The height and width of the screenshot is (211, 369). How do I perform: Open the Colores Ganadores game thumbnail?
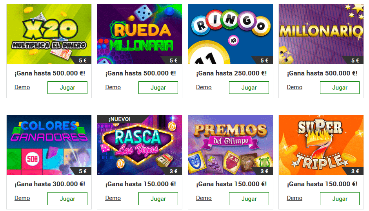tap(49, 145)
